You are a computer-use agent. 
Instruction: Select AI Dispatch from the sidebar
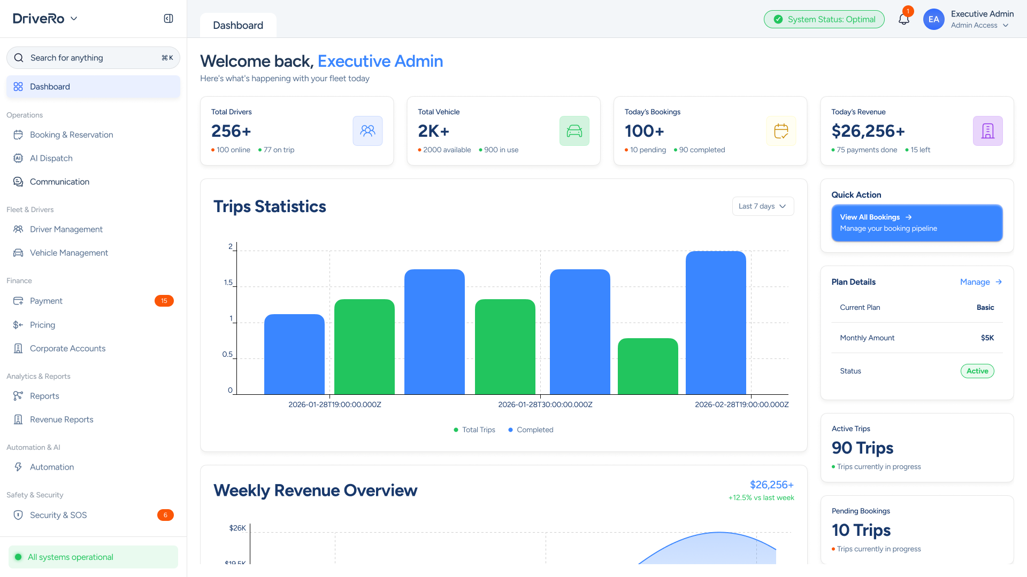(51, 158)
